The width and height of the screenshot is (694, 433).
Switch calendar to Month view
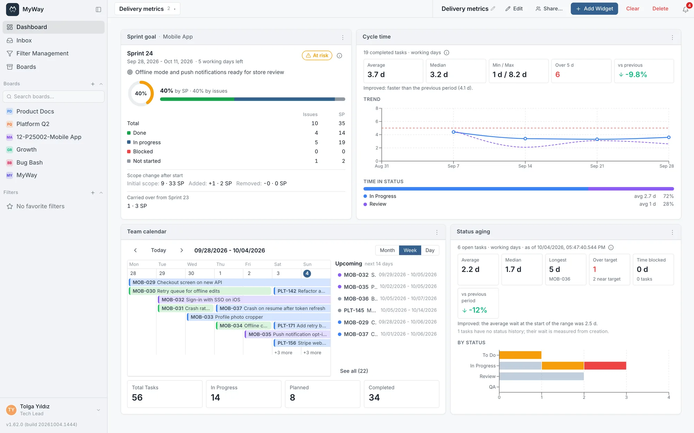(x=387, y=250)
